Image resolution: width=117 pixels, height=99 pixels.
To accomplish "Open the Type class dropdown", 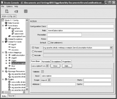I will 111,48.
